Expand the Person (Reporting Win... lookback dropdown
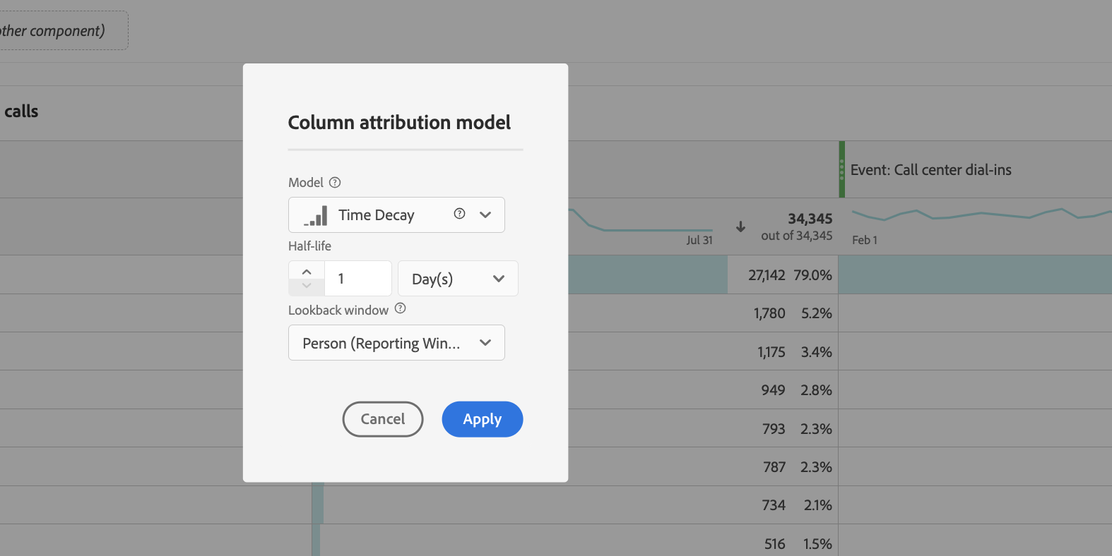The image size is (1112, 556). [x=396, y=343]
